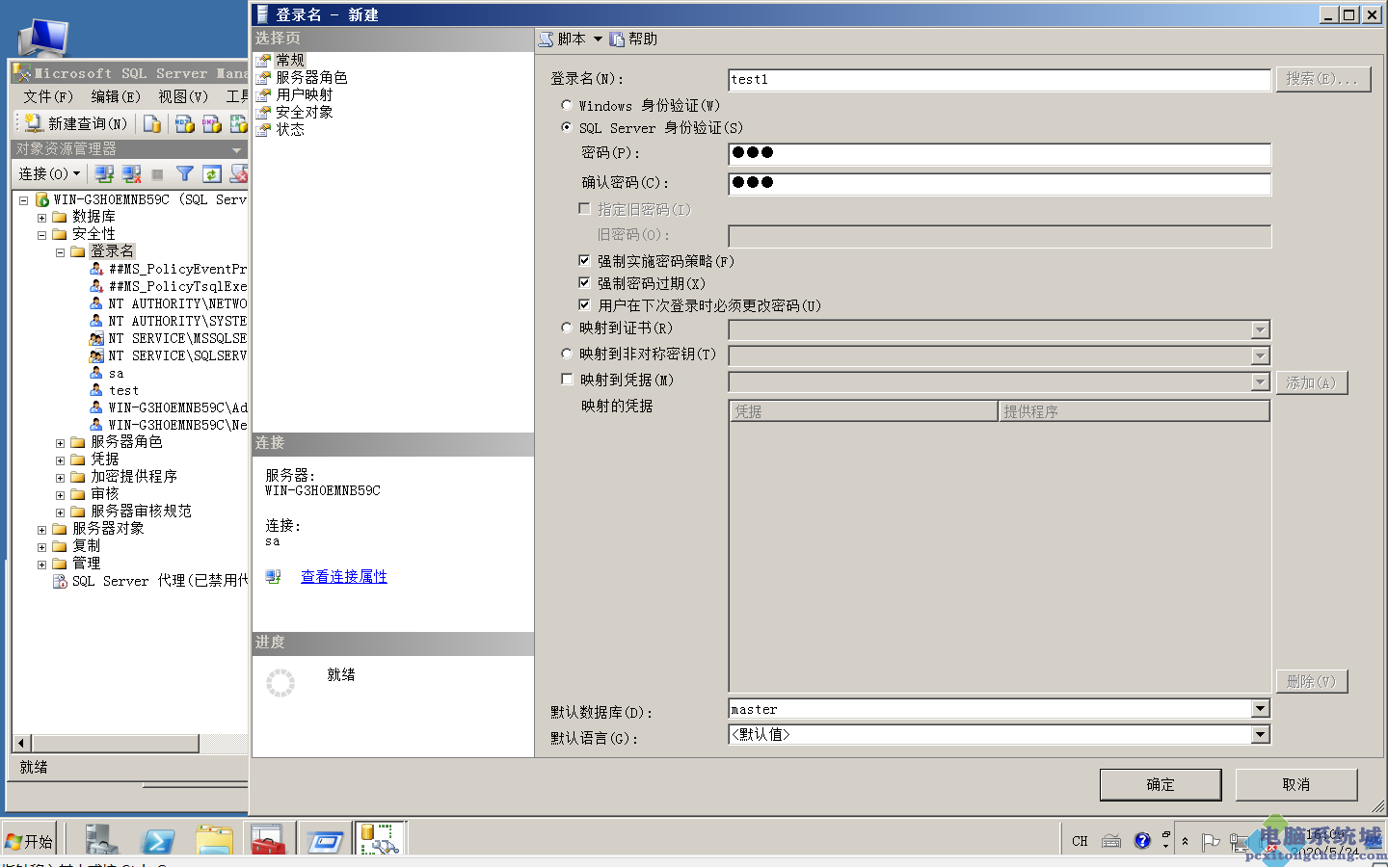
Task: Select the test login in tree
Action: (x=123, y=390)
